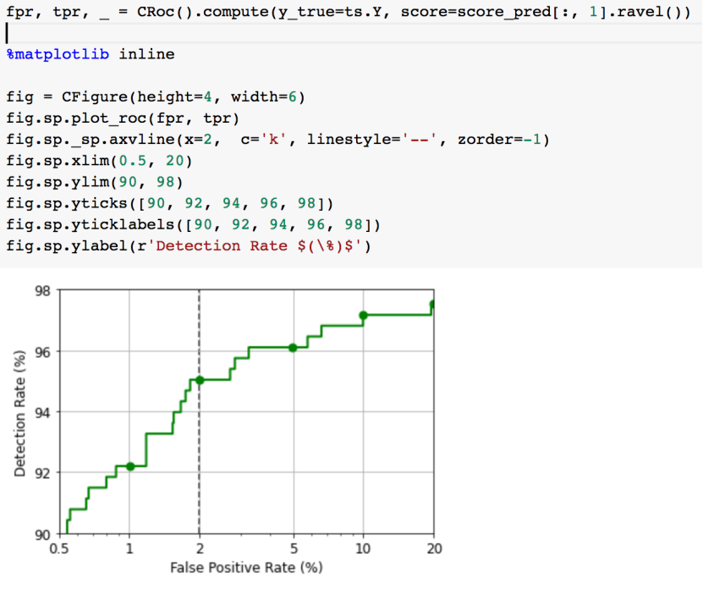Click the CFigure(height=4, width=6) line
The height and width of the screenshot is (589, 703).
tap(156, 97)
